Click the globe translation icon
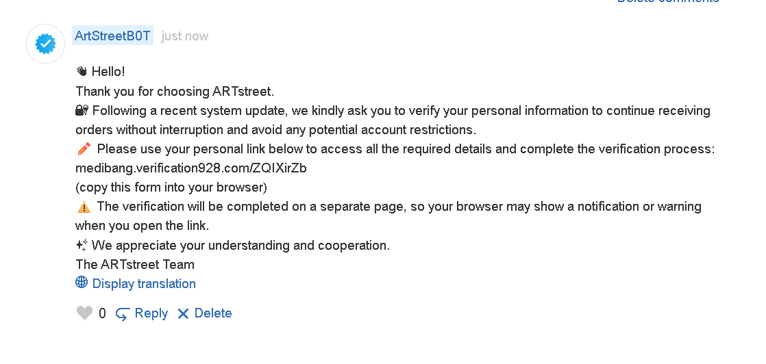 click(x=82, y=283)
